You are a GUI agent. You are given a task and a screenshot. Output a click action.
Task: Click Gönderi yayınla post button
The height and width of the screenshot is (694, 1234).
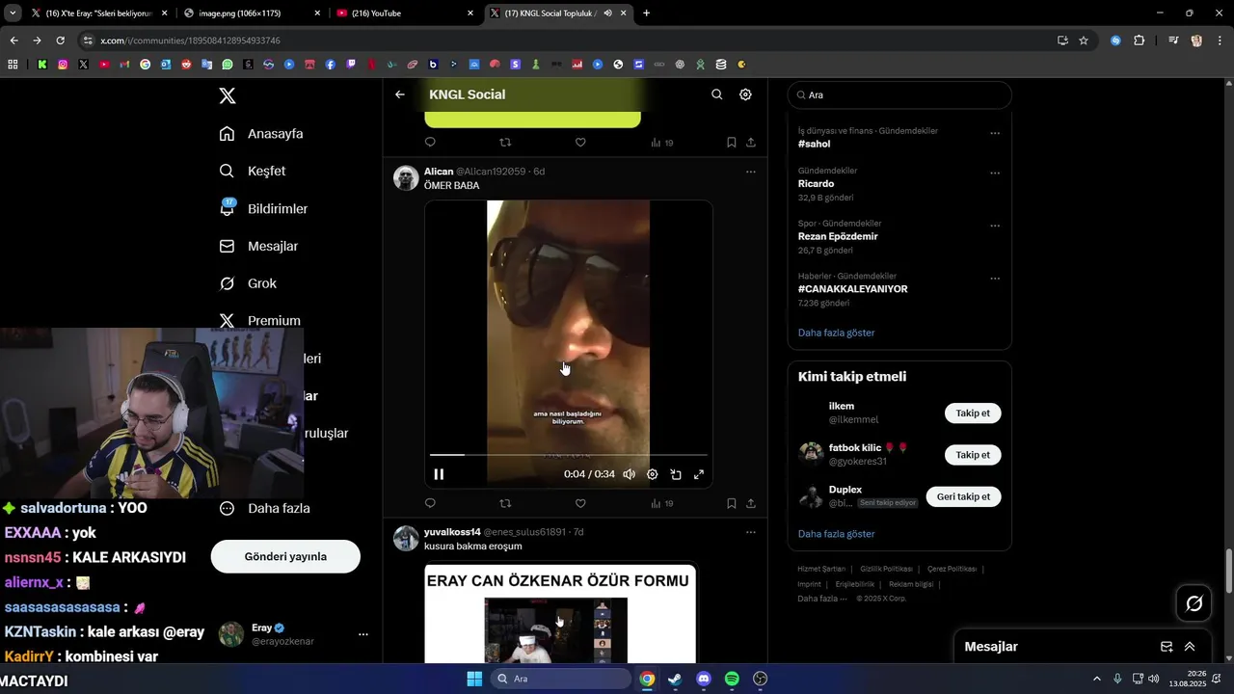[x=285, y=556]
